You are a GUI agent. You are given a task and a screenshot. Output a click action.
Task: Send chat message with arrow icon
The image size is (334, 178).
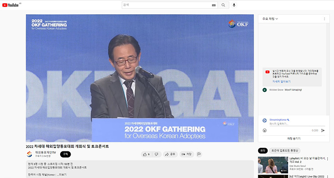(323, 130)
